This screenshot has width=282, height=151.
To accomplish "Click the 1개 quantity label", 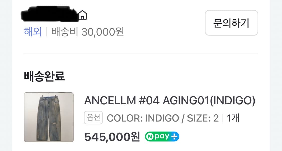I will click(x=233, y=118).
